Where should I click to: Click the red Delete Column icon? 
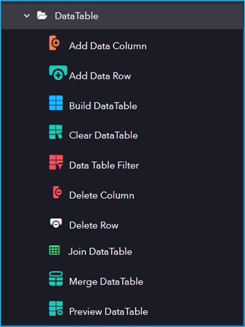(x=58, y=192)
